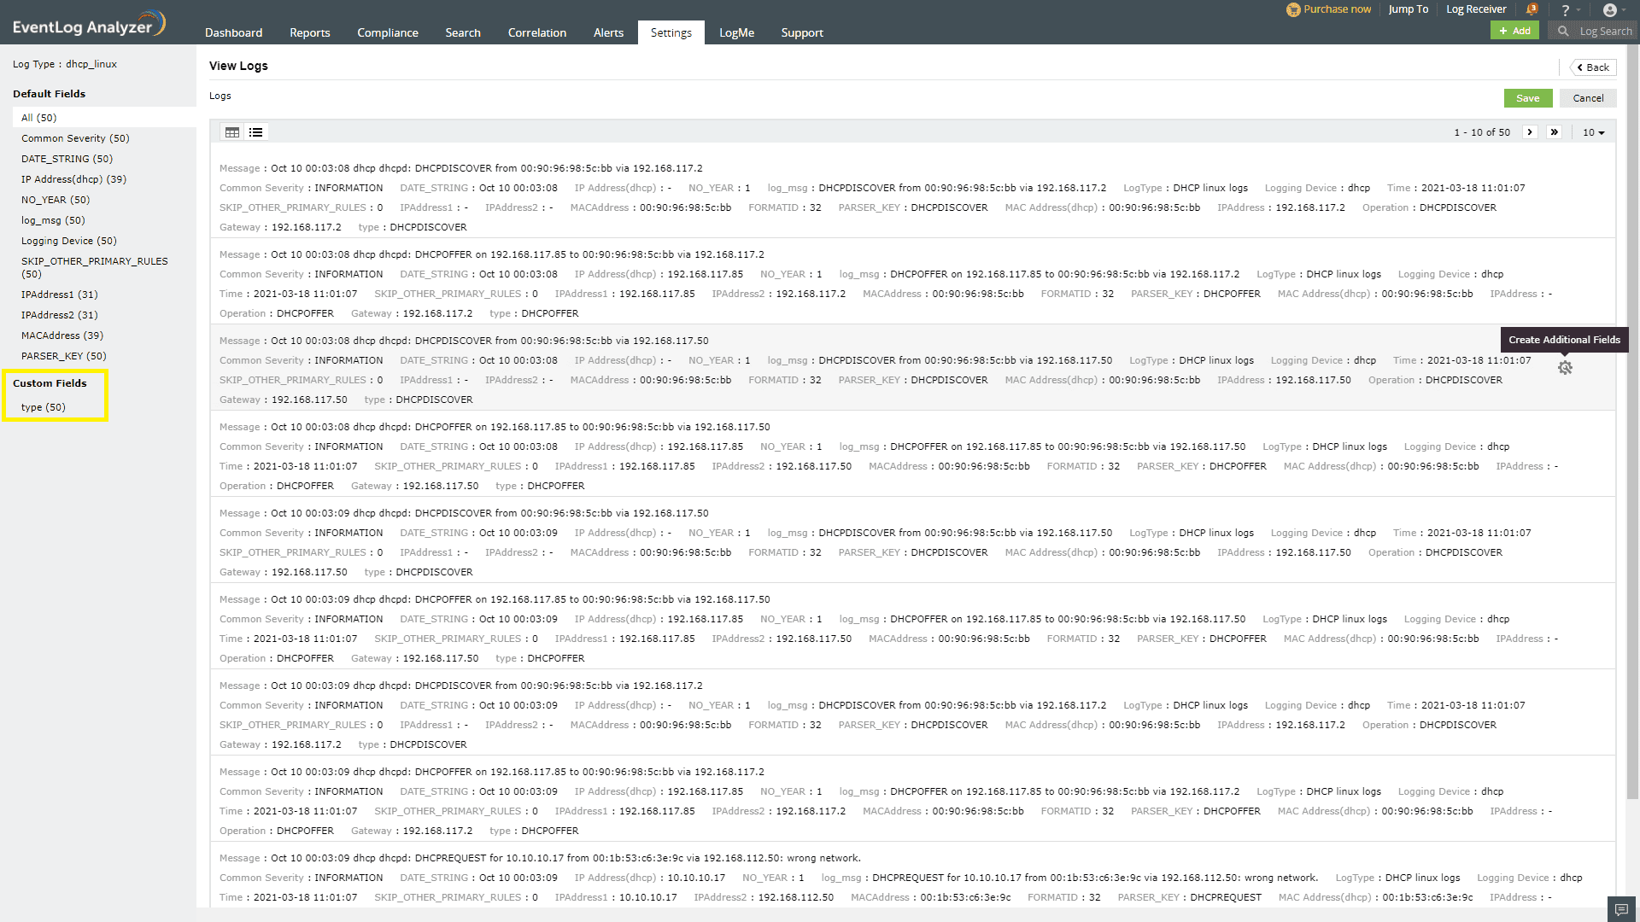Switch to list view of logs
This screenshot has height=922, width=1640.
[x=255, y=132]
